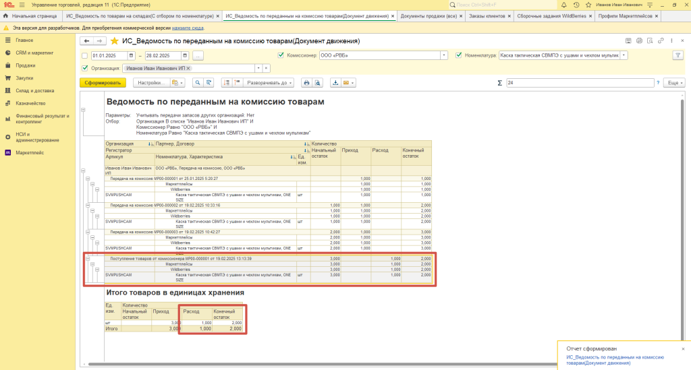Image resolution: width=691 pixels, height=370 pixels.
Task: Click Find next icon in report toolbar
Action: click(x=209, y=83)
